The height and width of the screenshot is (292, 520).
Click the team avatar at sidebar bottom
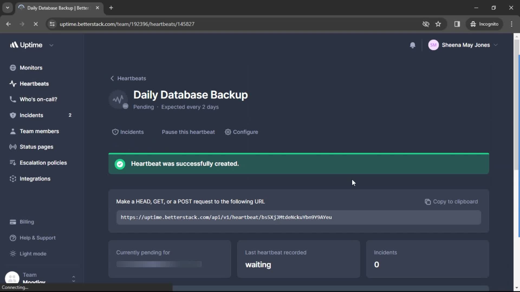point(12,278)
